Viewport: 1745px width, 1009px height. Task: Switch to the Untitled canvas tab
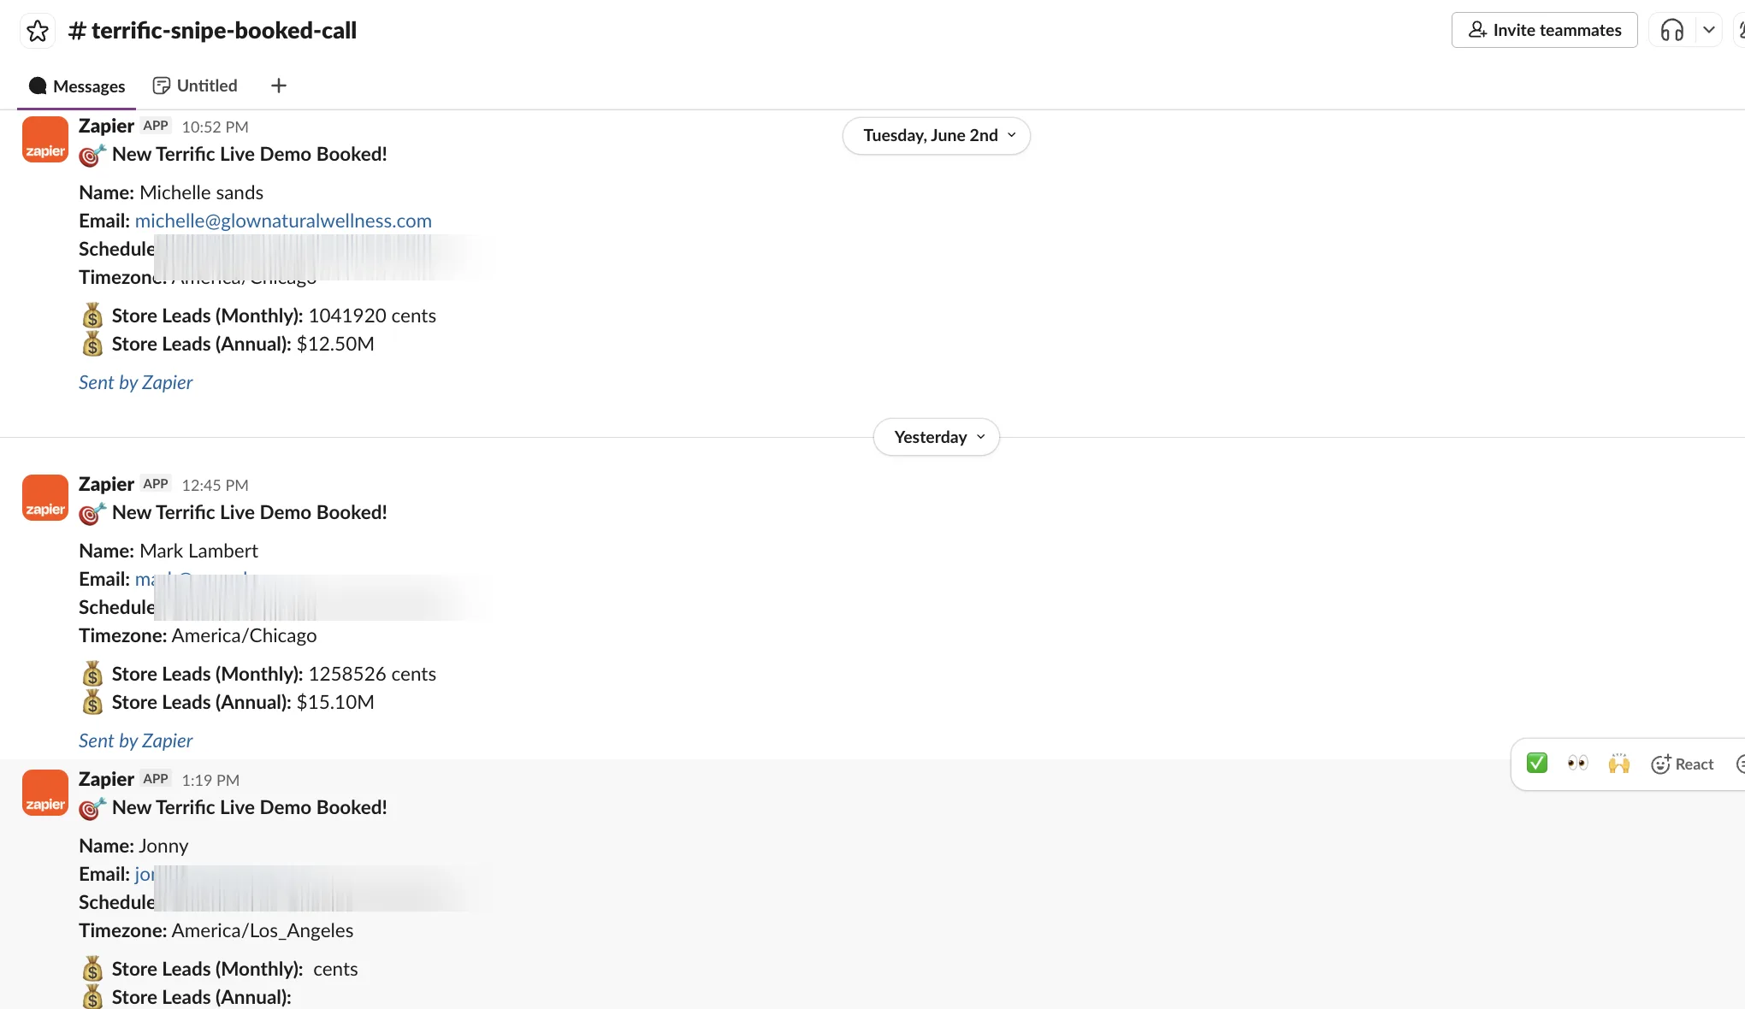(195, 86)
